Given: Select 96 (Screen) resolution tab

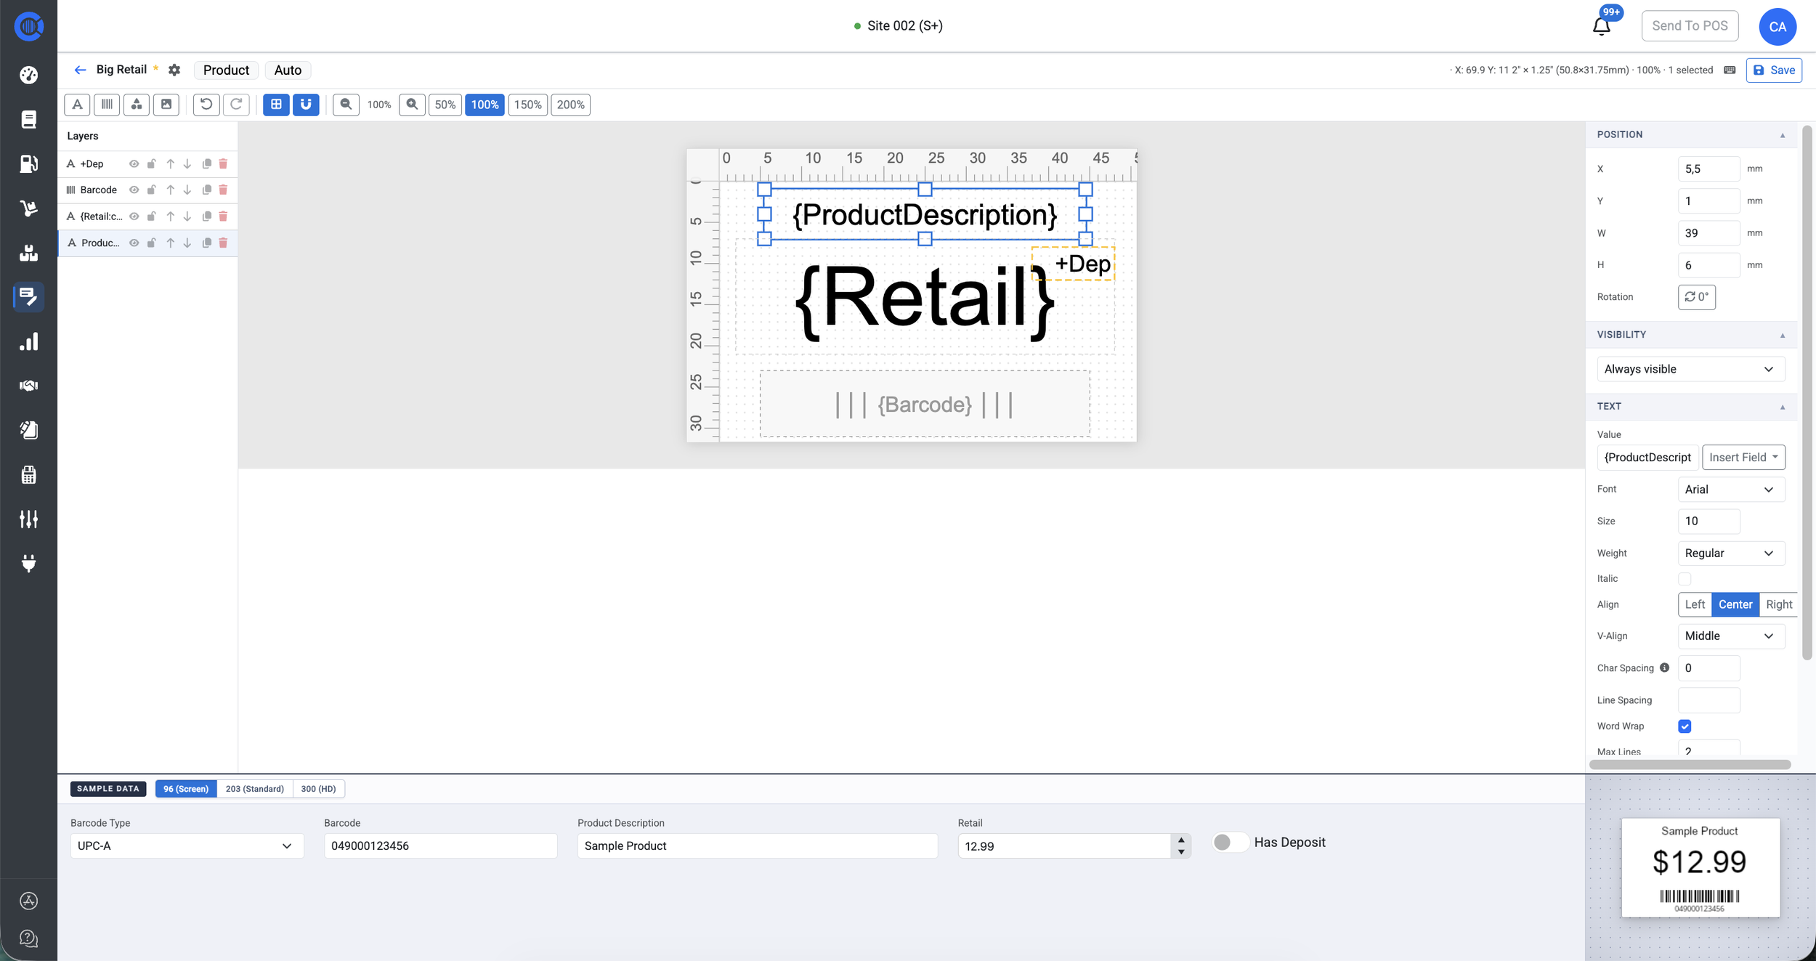Looking at the screenshot, I should click(x=186, y=789).
